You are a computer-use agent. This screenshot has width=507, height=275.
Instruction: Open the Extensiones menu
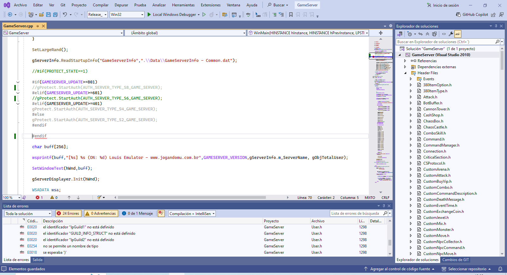point(211,5)
